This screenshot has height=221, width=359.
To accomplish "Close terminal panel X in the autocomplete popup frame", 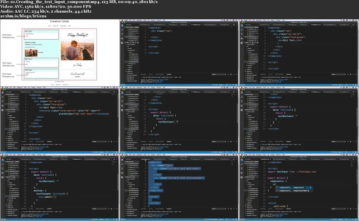I will click(x=356, y=209).
